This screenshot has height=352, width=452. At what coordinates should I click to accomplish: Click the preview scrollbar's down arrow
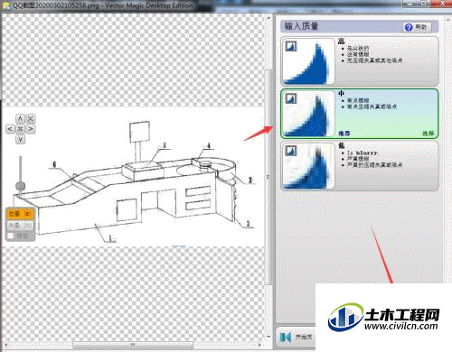click(x=268, y=337)
